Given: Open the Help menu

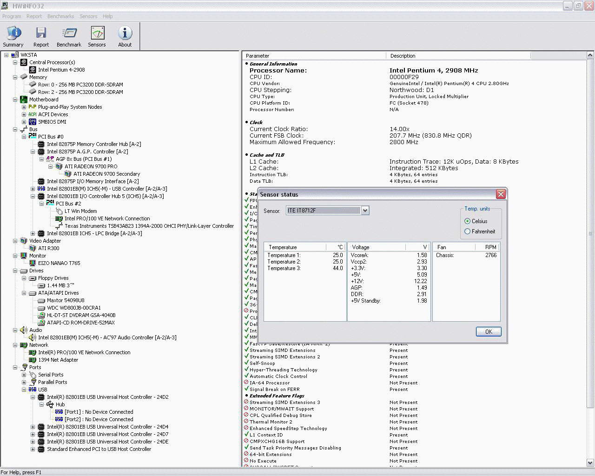Looking at the screenshot, I should coord(107,16).
